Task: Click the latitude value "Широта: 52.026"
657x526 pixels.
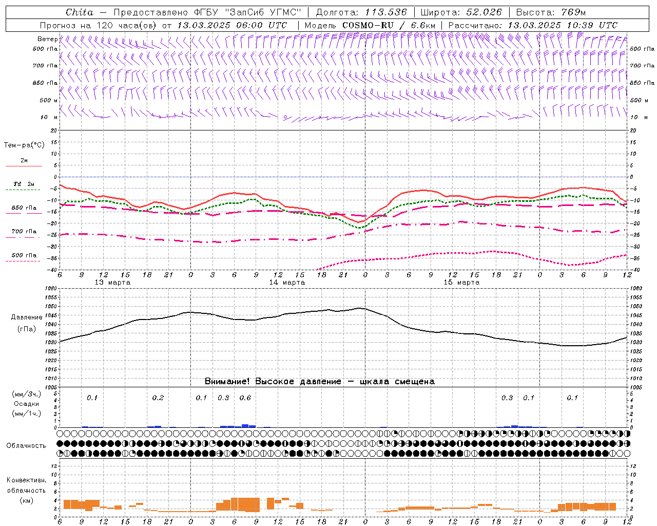Action: click(461, 12)
